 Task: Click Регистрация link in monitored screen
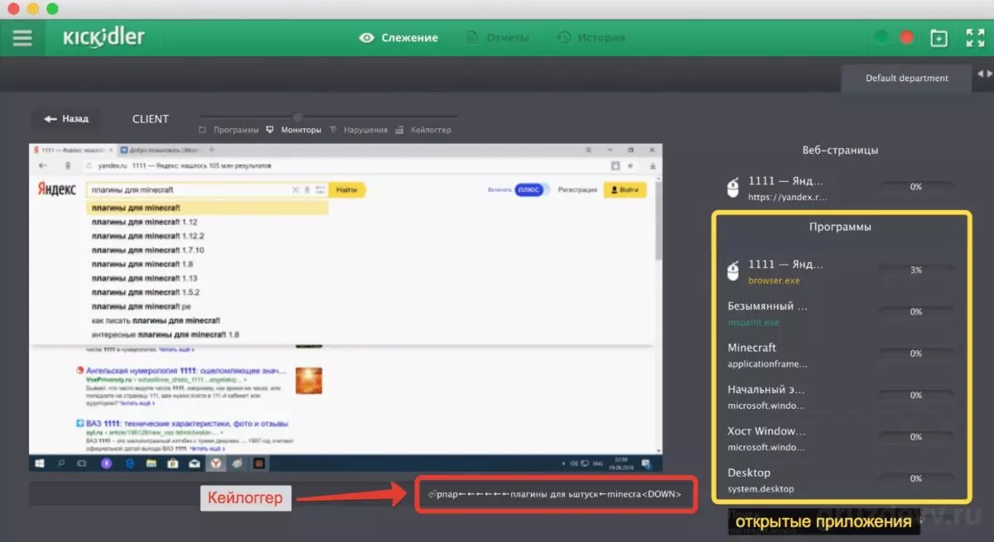pos(577,189)
